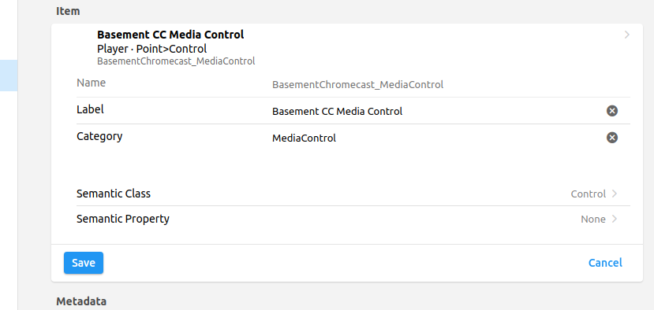Expand the Semantic Class chevron beside Control
Screen dimensions: 654x310
click(615, 194)
